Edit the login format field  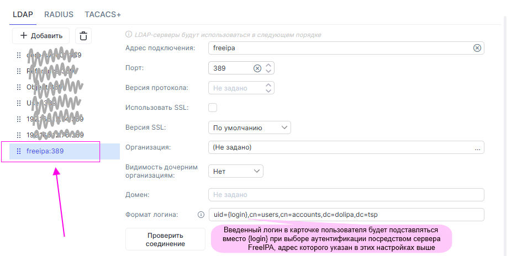click(346, 215)
